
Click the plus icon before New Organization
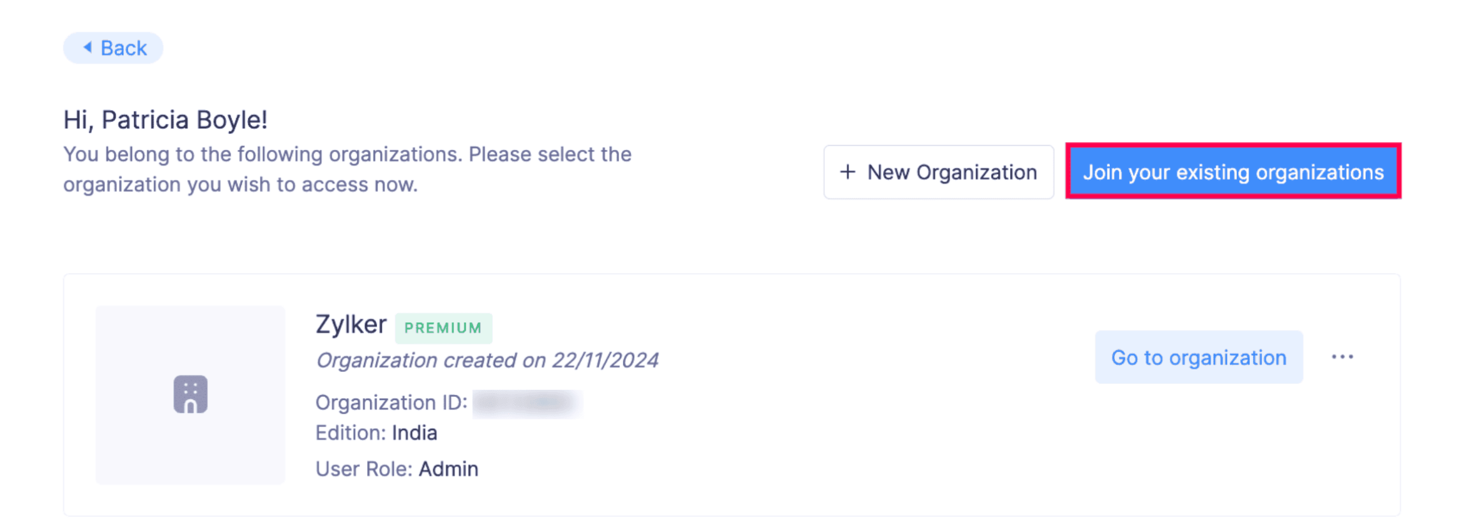[847, 172]
